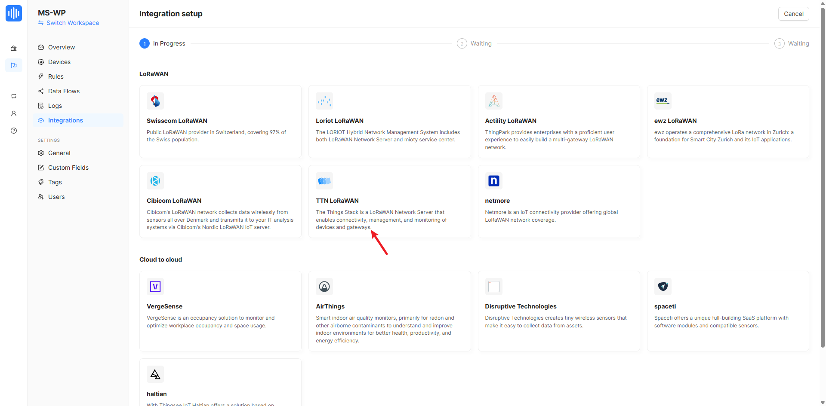Image resolution: width=826 pixels, height=406 pixels.
Task: Click the Switch Workspace link
Action: click(x=68, y=23)
